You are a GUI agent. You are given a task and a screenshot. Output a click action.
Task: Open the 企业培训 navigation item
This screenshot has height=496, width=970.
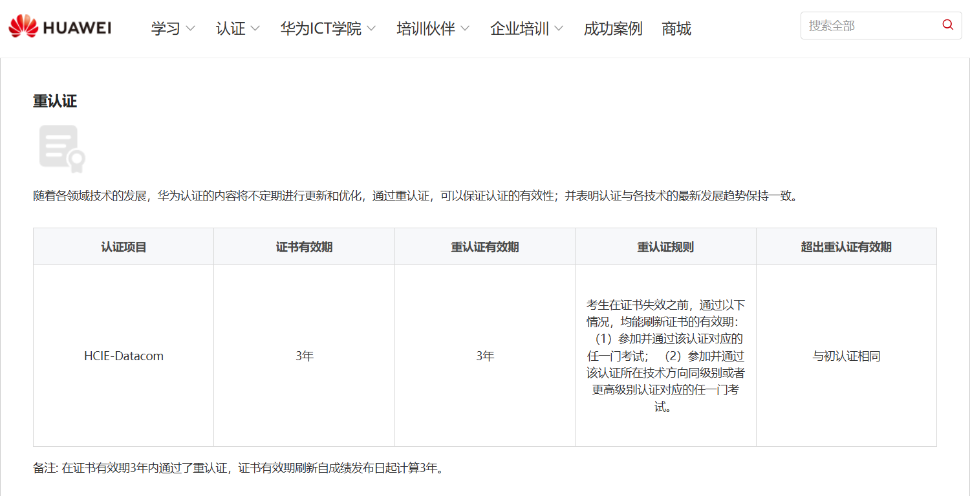tap(519, 28)
